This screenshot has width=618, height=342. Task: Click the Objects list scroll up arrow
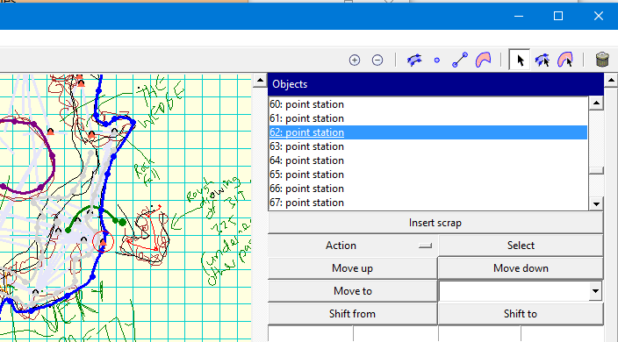click(596, 103)
